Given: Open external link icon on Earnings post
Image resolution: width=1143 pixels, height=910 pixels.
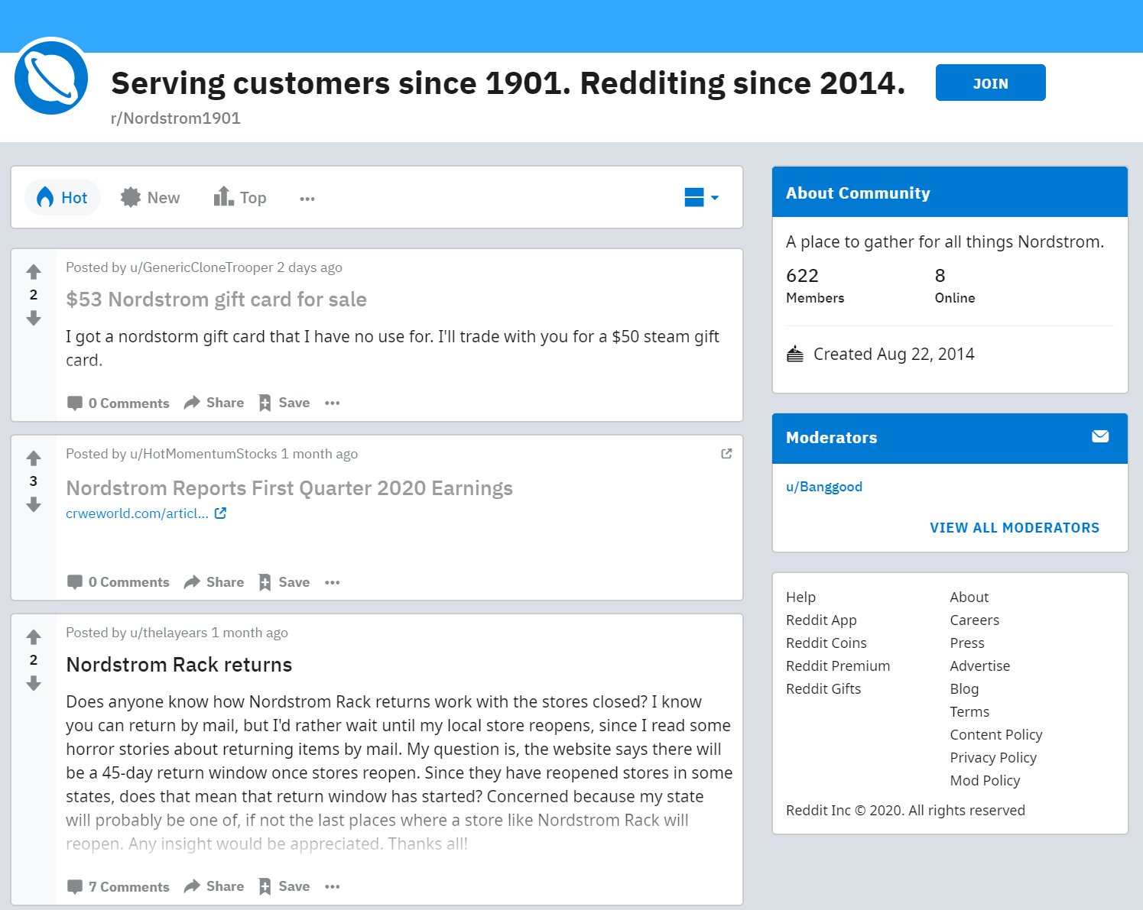Looking at the screenshot, I should click(726, 454).
